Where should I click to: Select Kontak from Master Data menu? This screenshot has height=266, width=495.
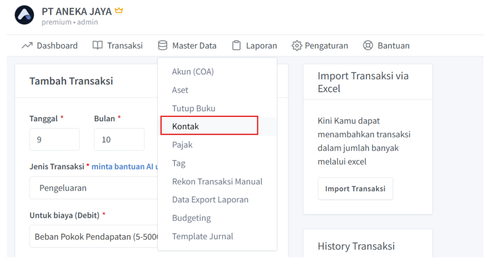click(x=209, y=126)
